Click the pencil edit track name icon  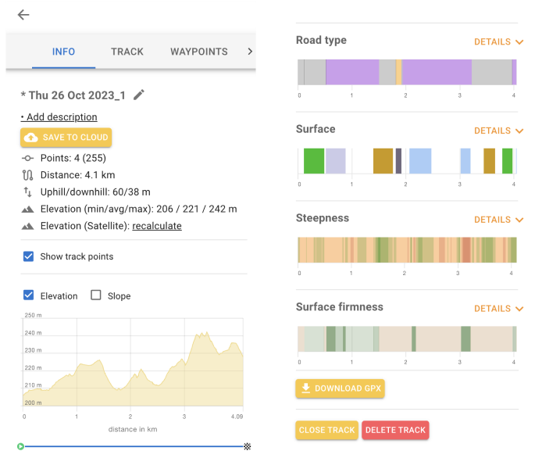[139, 95]
